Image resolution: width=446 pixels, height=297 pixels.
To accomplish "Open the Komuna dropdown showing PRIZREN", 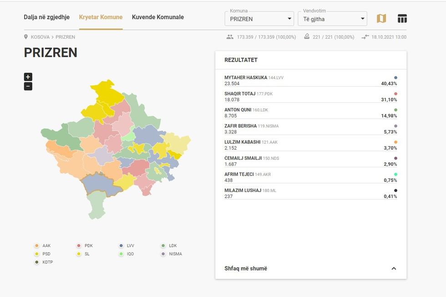I will (x=259, y=19).
